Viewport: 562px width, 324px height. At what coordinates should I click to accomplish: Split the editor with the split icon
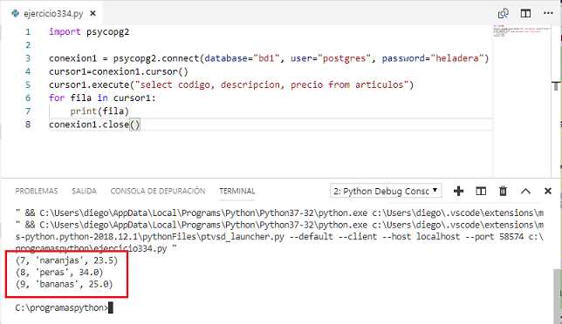tap(525, 14)
